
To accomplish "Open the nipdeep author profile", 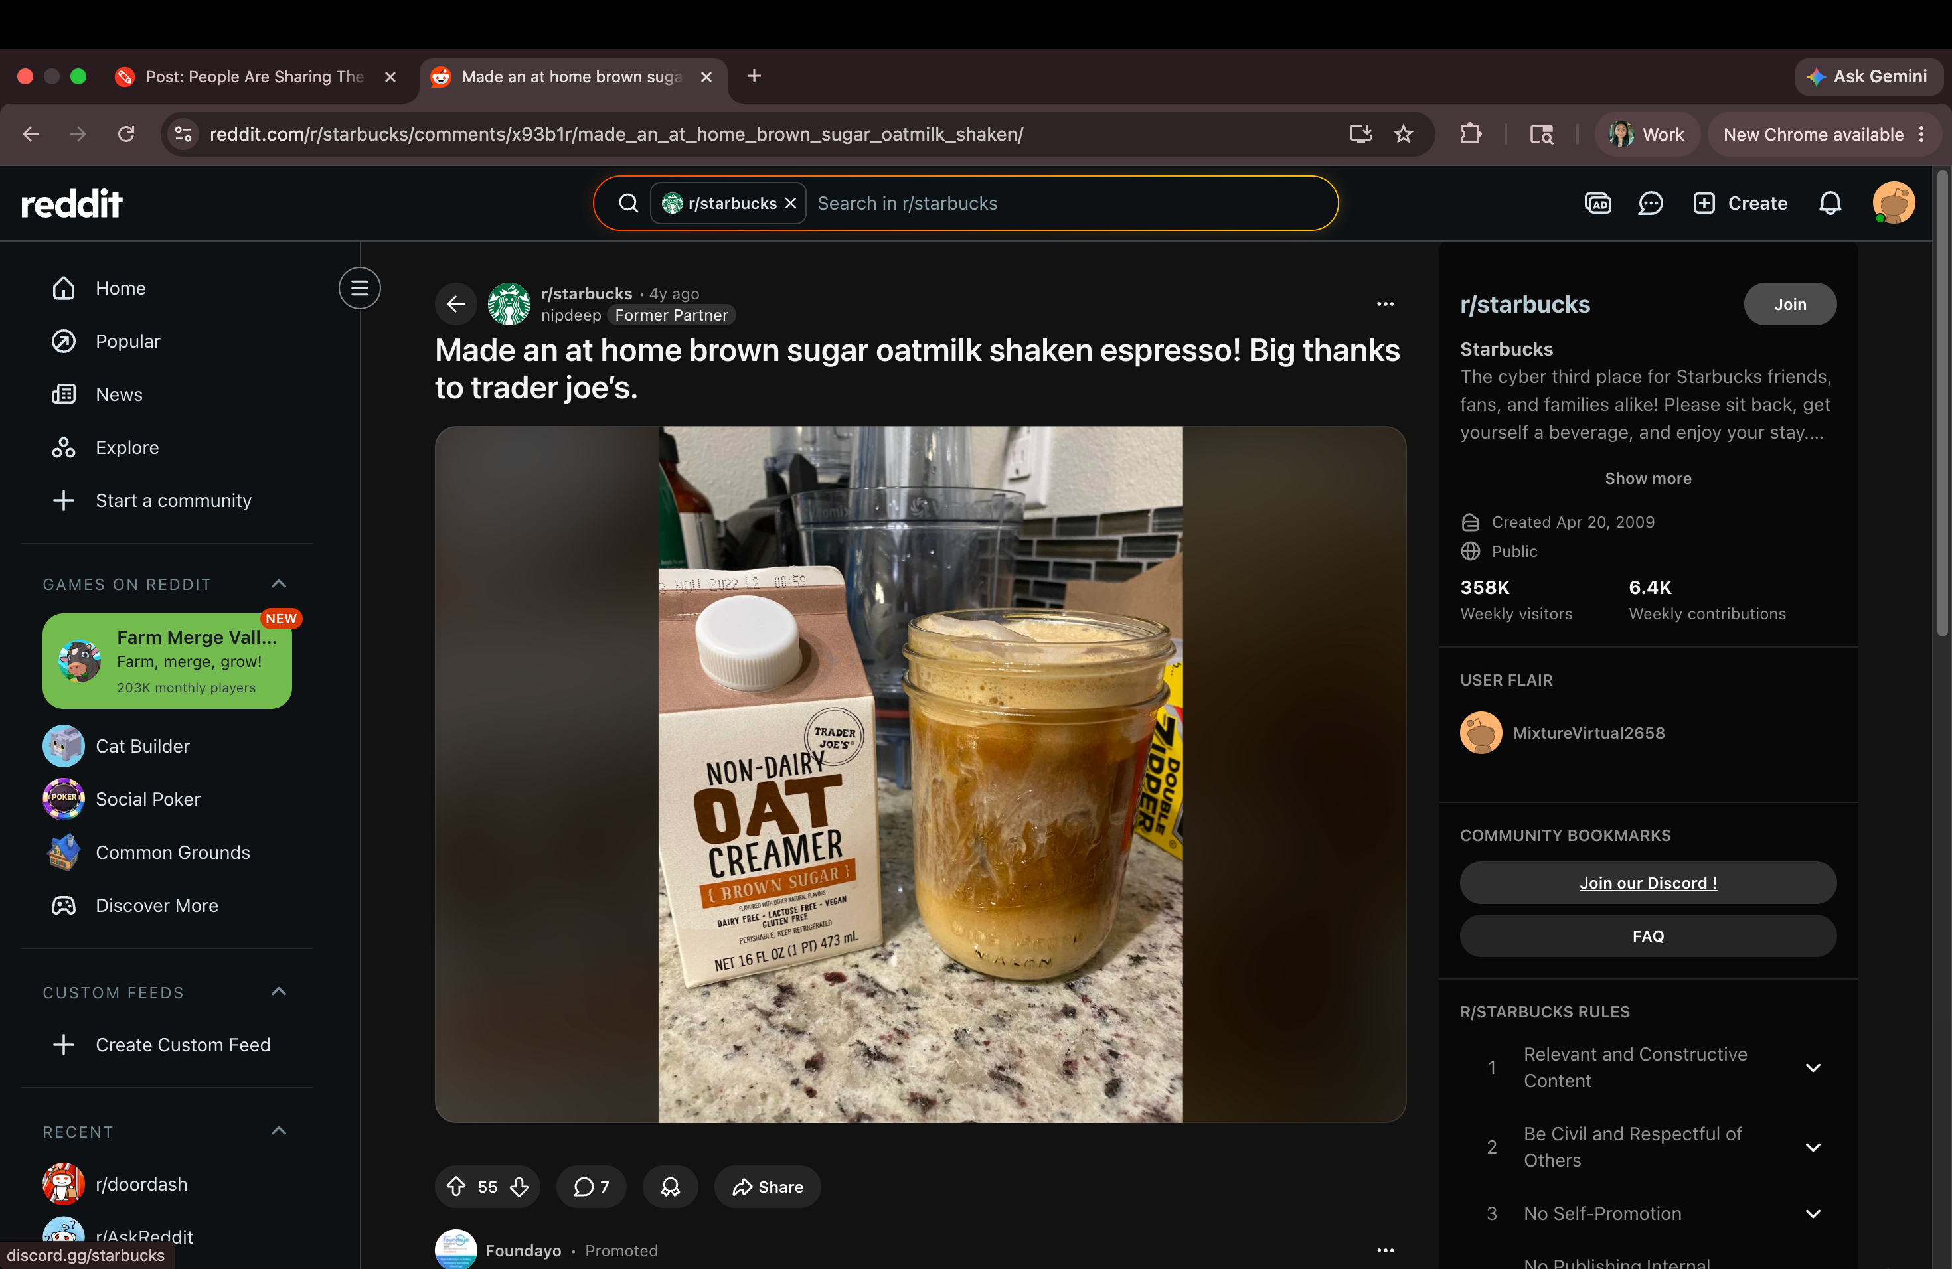I will (571, 316).
